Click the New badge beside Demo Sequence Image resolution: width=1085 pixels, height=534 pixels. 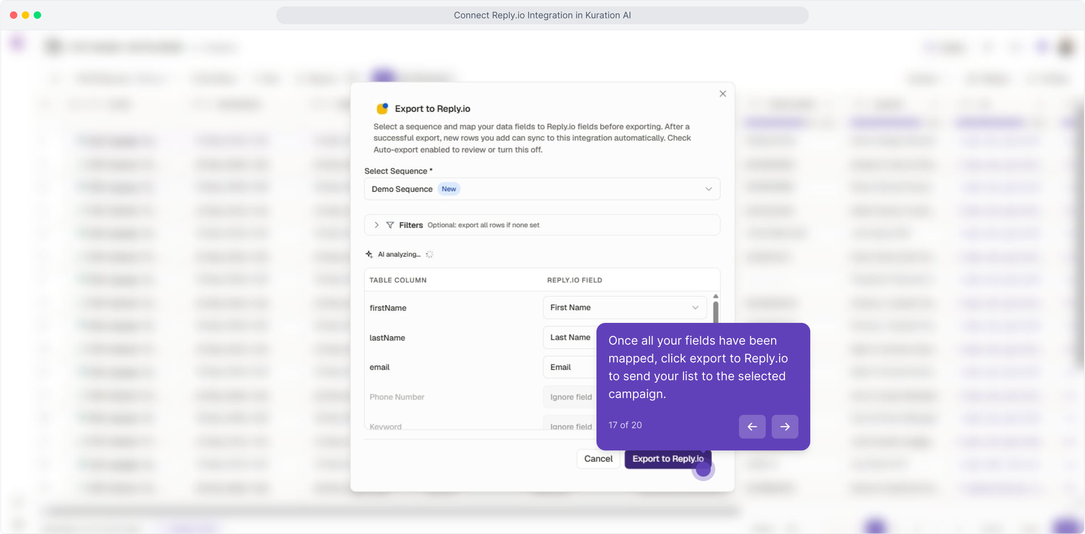[449, 189]
